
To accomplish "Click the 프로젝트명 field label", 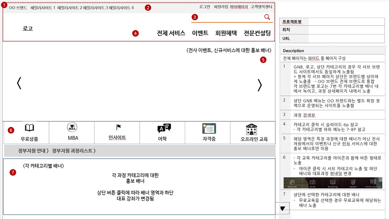I will [x=292, y=22].
